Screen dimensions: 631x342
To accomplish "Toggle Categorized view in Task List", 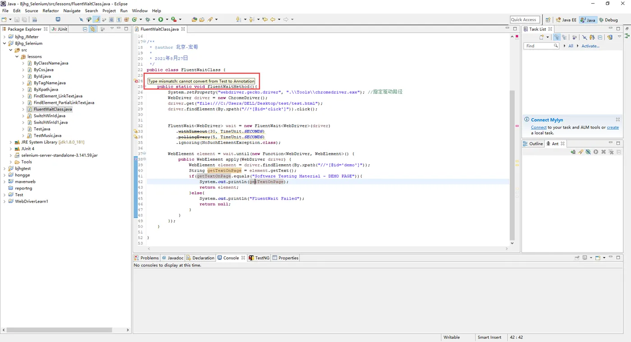I will tap(557, 37).
